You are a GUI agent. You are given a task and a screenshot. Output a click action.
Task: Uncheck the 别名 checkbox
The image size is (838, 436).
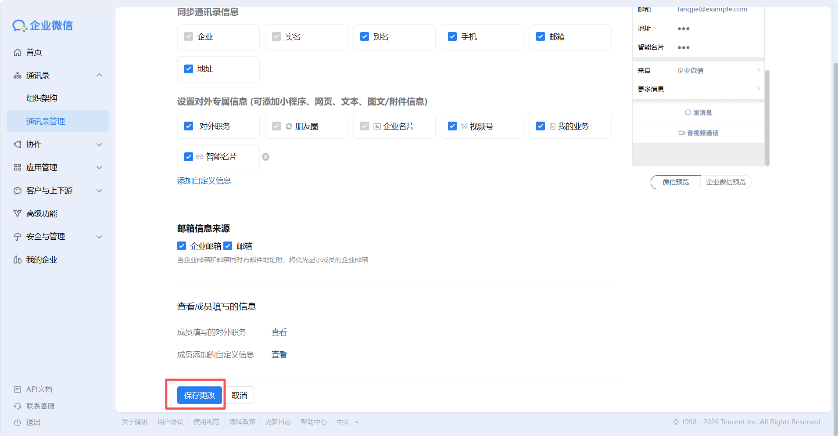tap(365, 37)
